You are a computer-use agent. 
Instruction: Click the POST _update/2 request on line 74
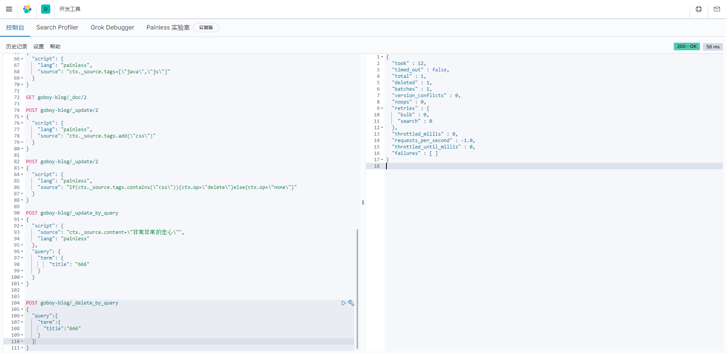(x=62, y=110)
